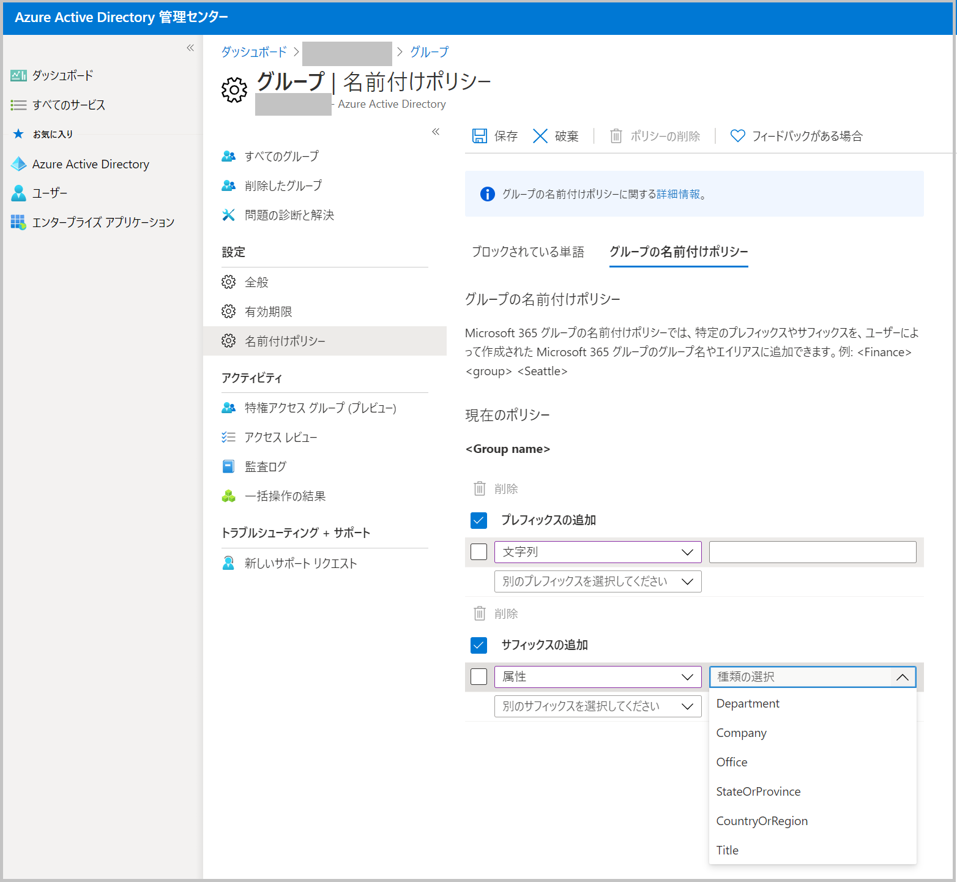Click the すべてのグループ people icon

pyautogui.click(x=228, y=156)
